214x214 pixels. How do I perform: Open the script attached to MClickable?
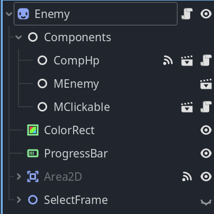point(206,107)
